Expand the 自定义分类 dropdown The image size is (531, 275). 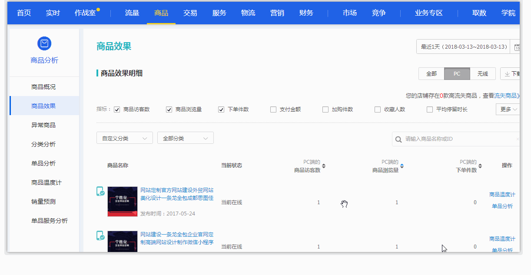(x=124, y=138)
